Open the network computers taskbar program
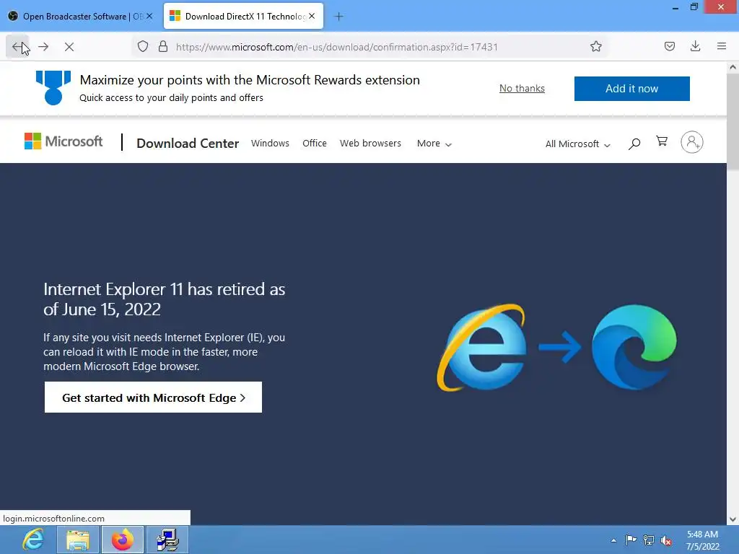This screenshot has width=739, height=554. click(167, 540)
